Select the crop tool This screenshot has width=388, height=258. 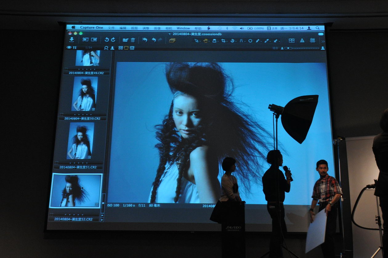click(223, 41)
